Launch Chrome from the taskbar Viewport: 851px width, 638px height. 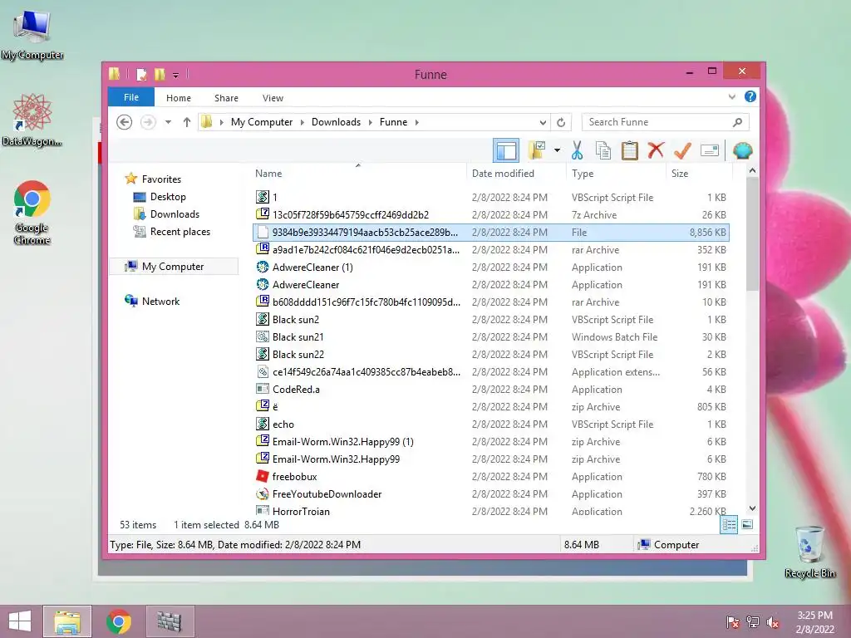[119, 621]
